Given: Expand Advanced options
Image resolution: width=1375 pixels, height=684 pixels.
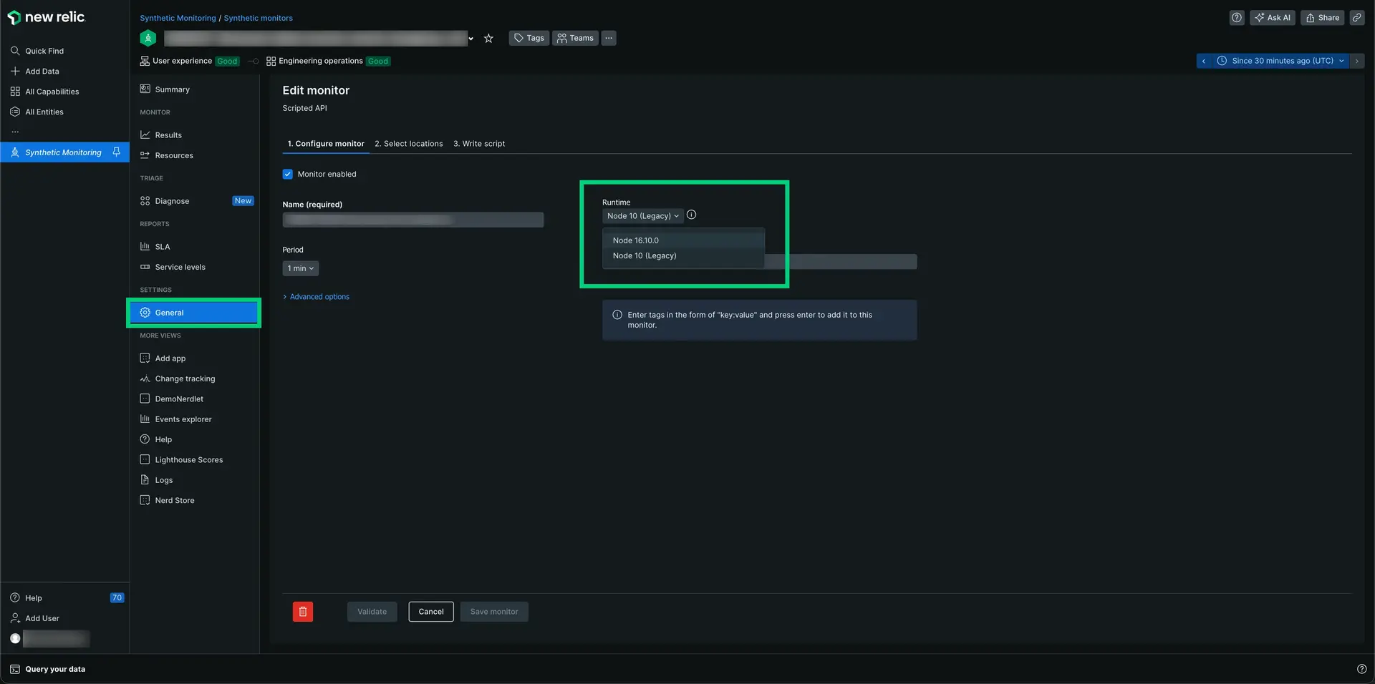Looking at the screenshot, I should (x=316, y=297).
